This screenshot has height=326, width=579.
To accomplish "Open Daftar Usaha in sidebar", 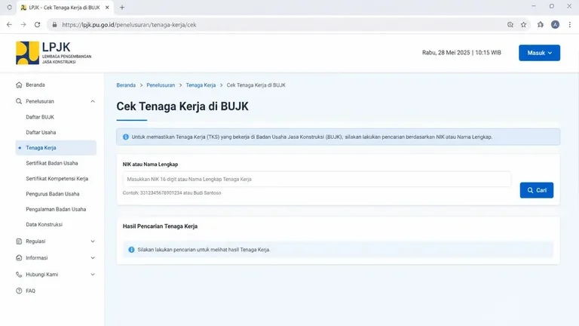I will 41,132.
